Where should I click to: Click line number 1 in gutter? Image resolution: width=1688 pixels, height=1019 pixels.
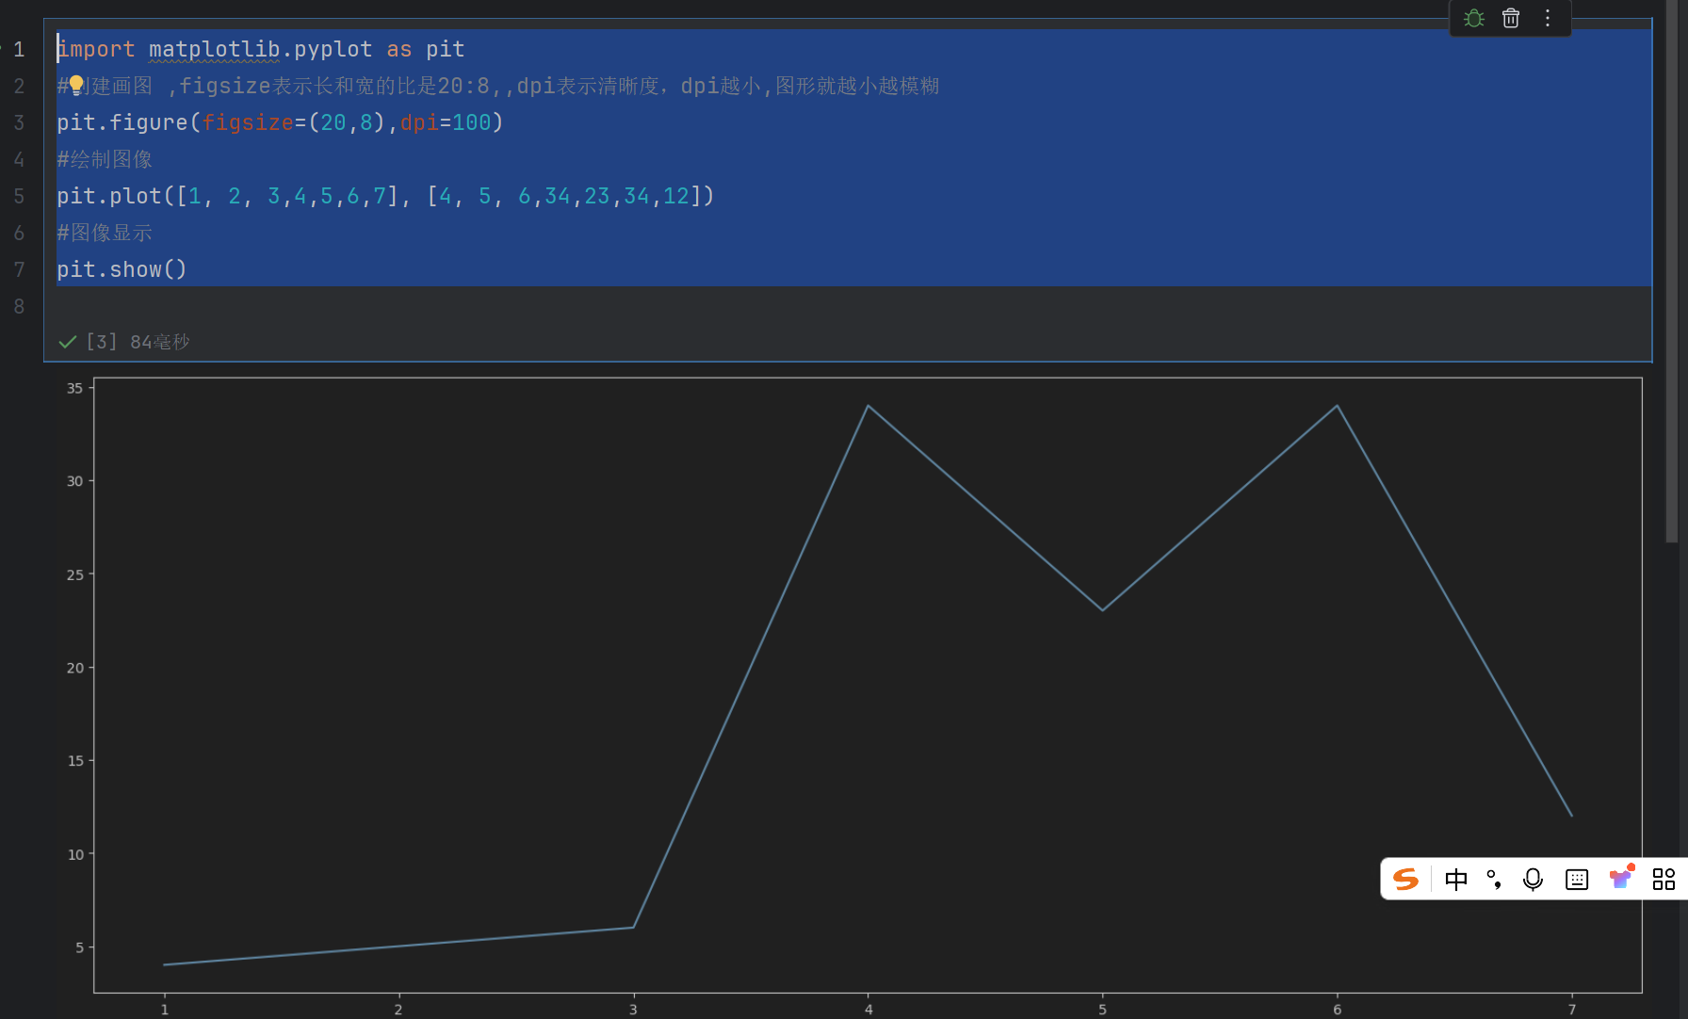(19, 49)
